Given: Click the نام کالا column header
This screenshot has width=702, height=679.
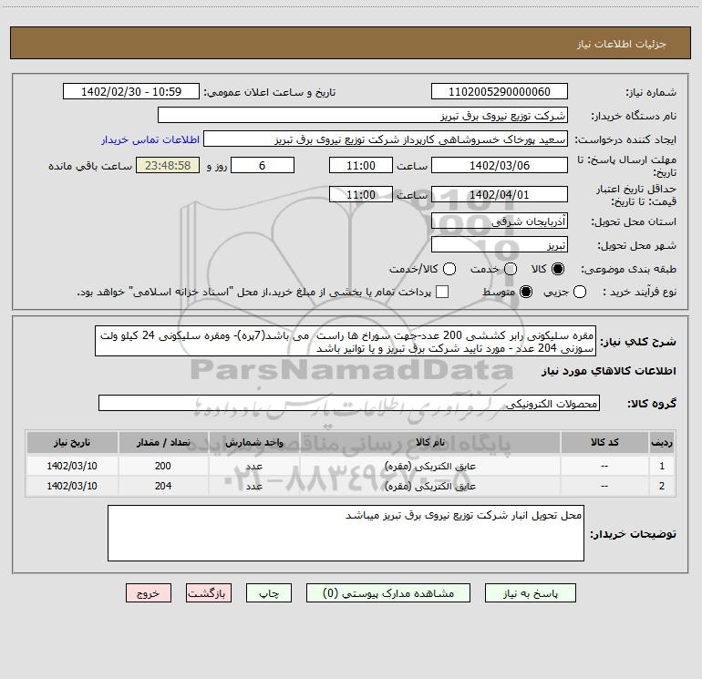Looking at the screenshot, I should pos(430,442).
